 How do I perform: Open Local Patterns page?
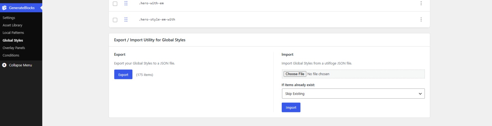coord(13,33)
